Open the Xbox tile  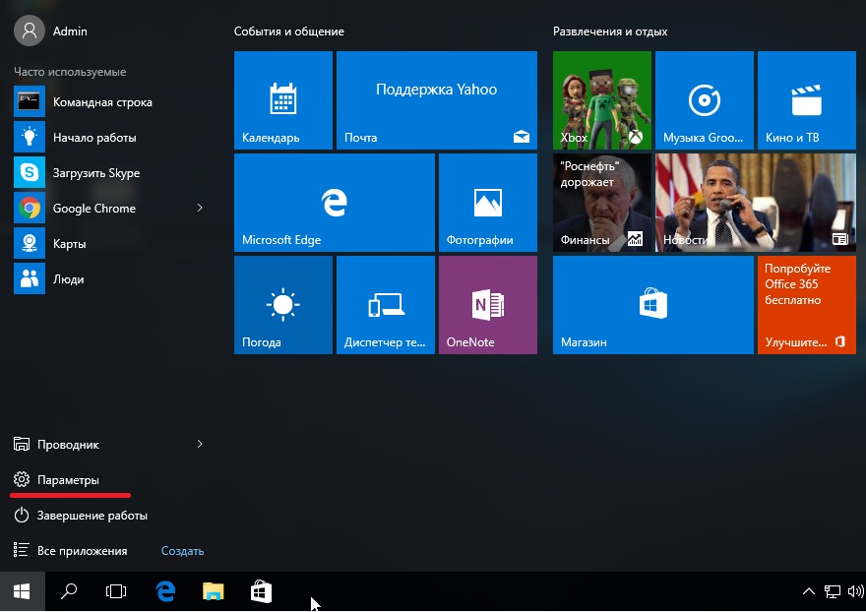(x=602, y=99)
